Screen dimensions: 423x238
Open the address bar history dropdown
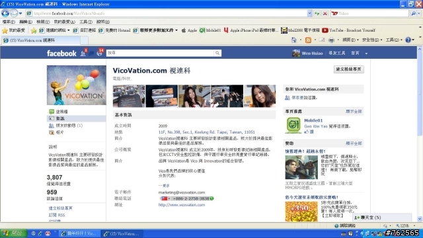309,13
